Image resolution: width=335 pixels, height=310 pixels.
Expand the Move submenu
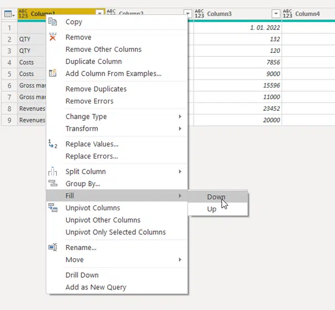117,259
